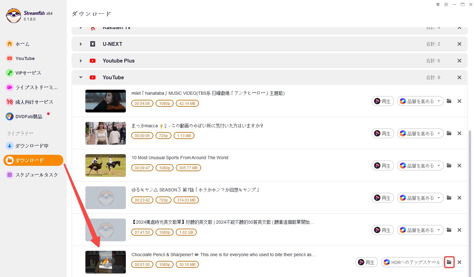Click the ostrich racing thumbnail

pos(106,166)
